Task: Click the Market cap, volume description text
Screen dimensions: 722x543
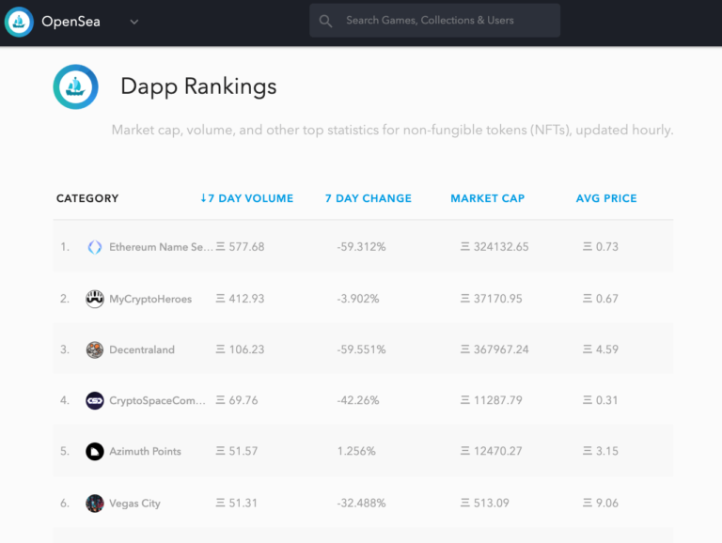Action: (x=392, y=131)
